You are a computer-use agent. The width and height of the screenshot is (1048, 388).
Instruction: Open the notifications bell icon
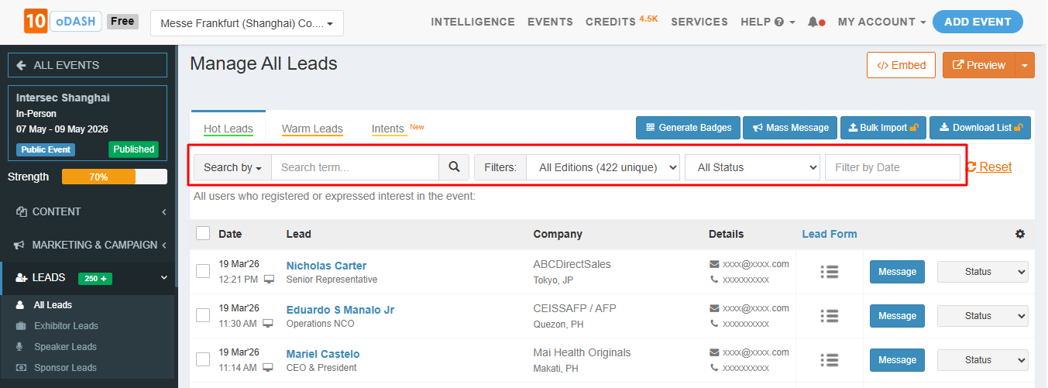813,22
